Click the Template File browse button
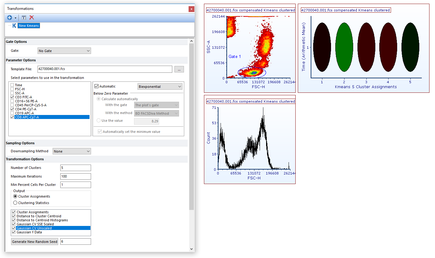Image resolution: width=435 pixels, height=258 pixels. point(179,69)
